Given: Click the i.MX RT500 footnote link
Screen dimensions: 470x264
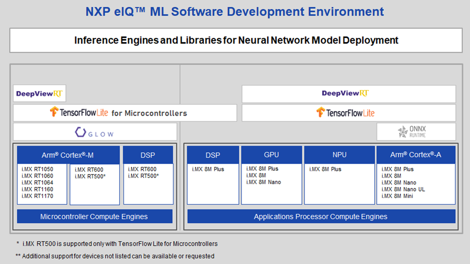Looking at the screenshot, I should point(117,243).
